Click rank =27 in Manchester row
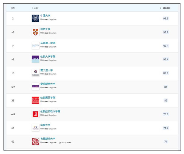Viewport: 184px width, 154px height. [x=13, y=87]
